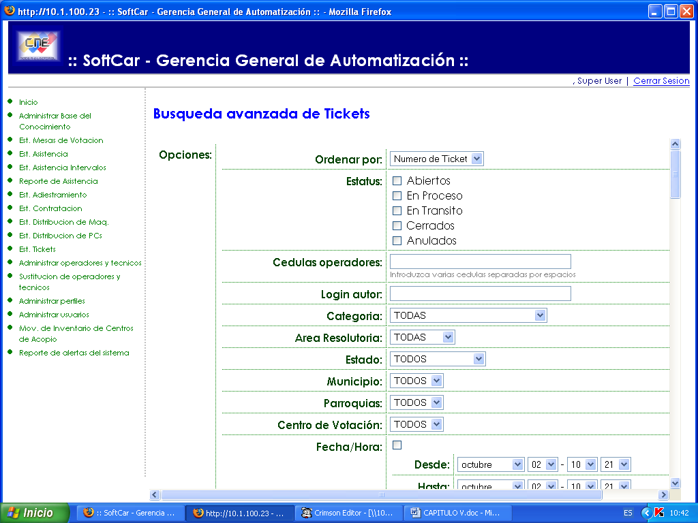Switch to http://10.1.100.23 taskbar window
The image size is (698, 523).
click(239, 513)
